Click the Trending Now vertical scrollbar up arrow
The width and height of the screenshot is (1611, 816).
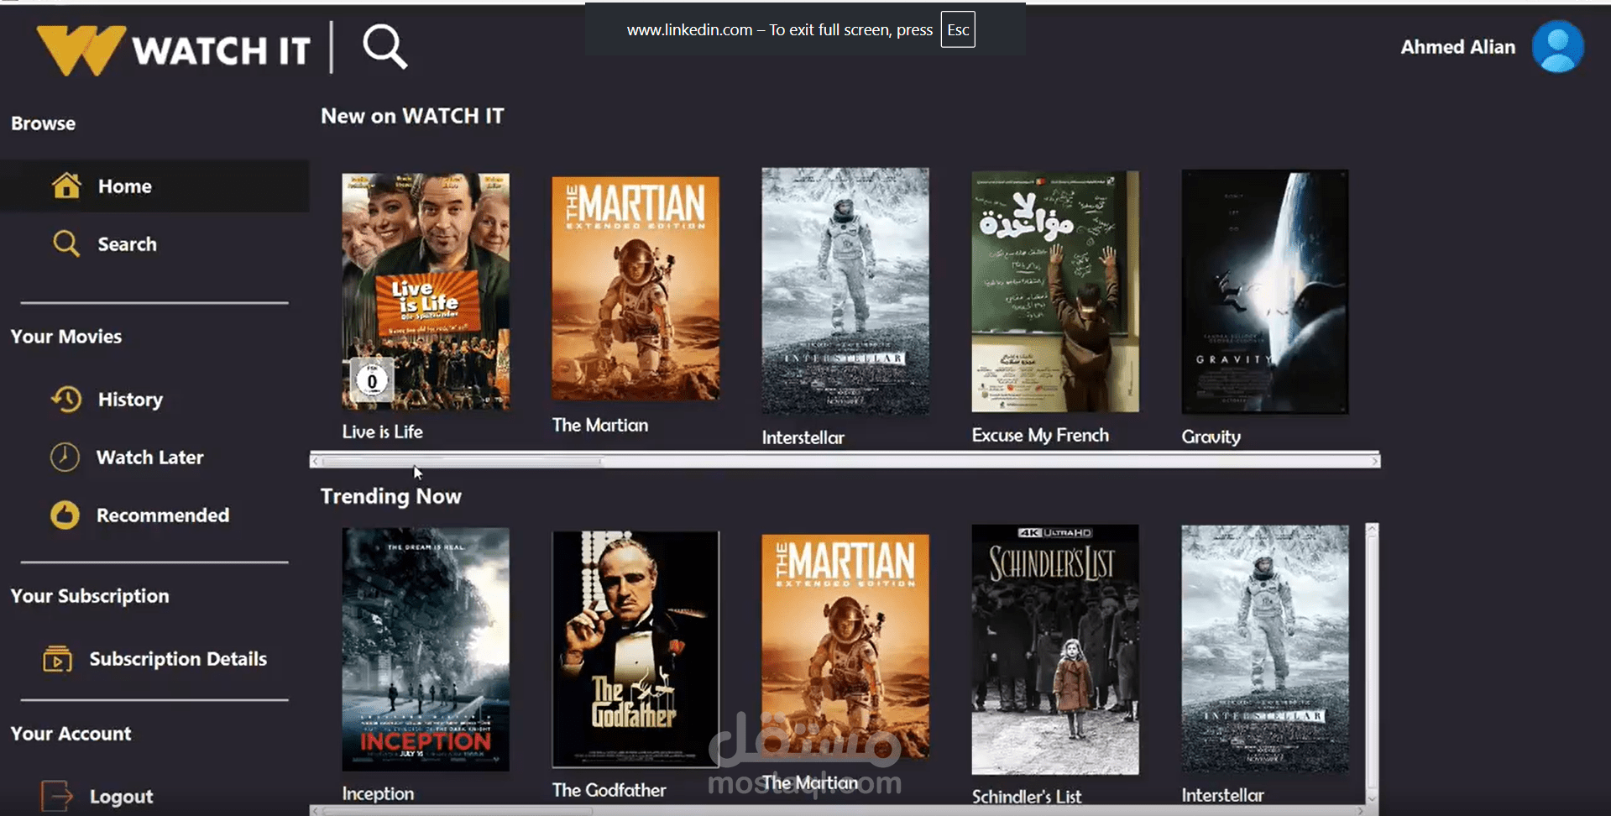[x=1372, y=530]
